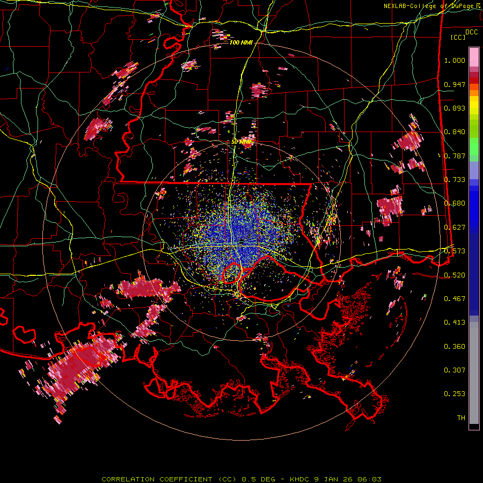Click the black radar site marker at center
The height and width of the screenshot is (483, 483).
point(242,241)
